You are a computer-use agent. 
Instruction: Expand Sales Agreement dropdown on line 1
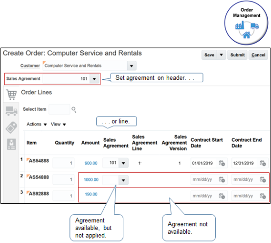123,163
